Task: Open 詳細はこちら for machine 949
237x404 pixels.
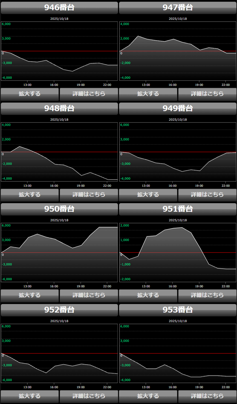Action: (x=207, y=195)
